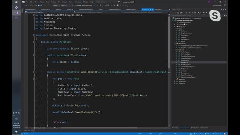Viewport: 240px width, 135px height.
Task: Open the Any CPU platform dropdown
Action: click(x=67, y=5)
